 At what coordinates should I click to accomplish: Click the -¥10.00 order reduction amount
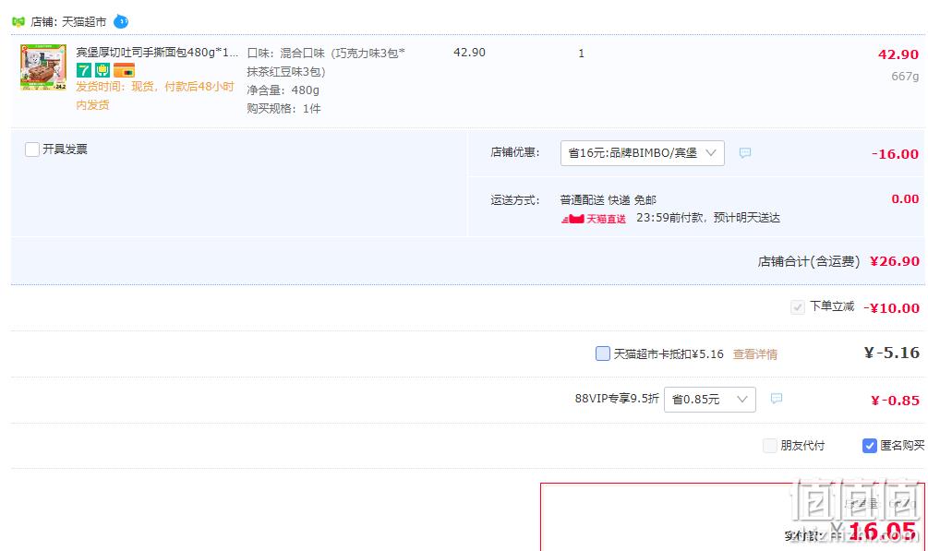[891, 307]
